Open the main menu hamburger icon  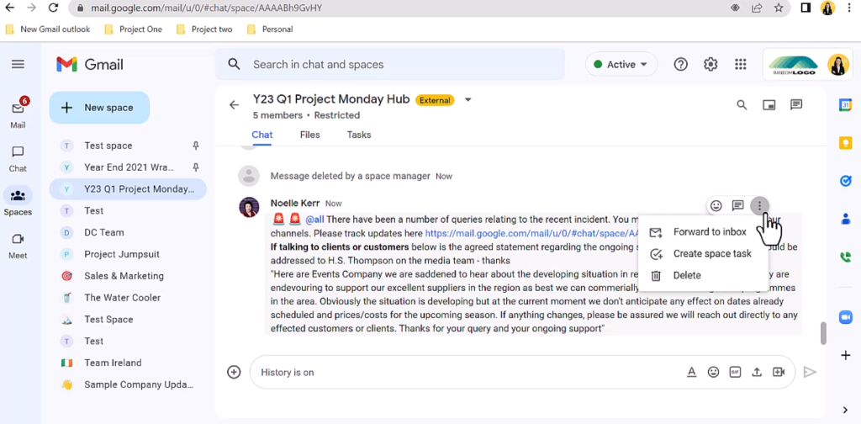point(18,64)
